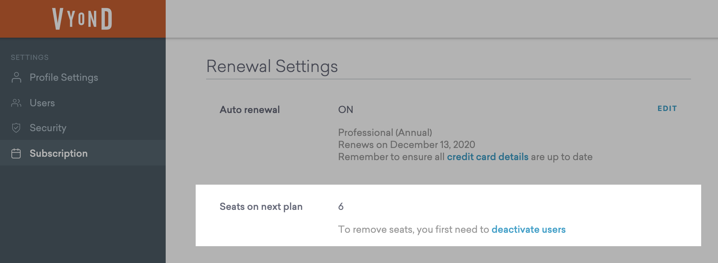The image size is (718, 263).
Task: Select the Subscription sidebar item
Action: 59,153
